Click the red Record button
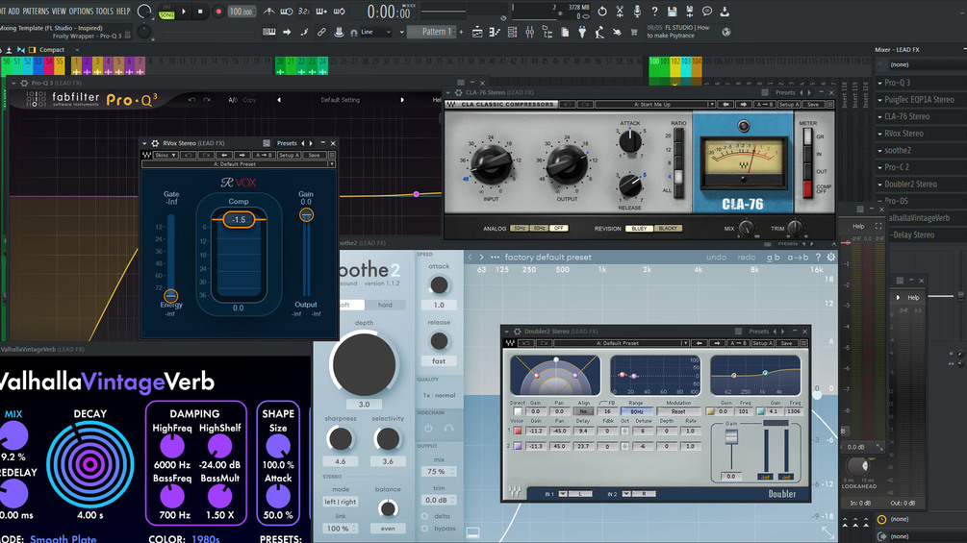967x543 pixels. [217, 12]
